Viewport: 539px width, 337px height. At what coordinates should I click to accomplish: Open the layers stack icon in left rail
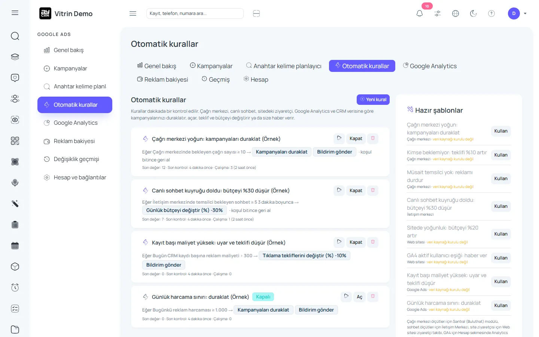(x=15, y=57)
